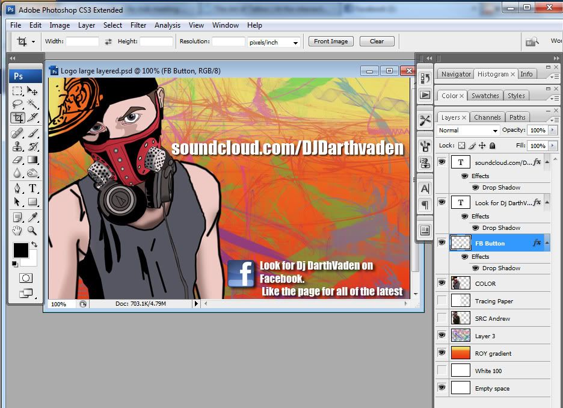Viewport: 563px width, 408px height.
Task: Collapse effects of FB Button layer
Action: point(547,243)
